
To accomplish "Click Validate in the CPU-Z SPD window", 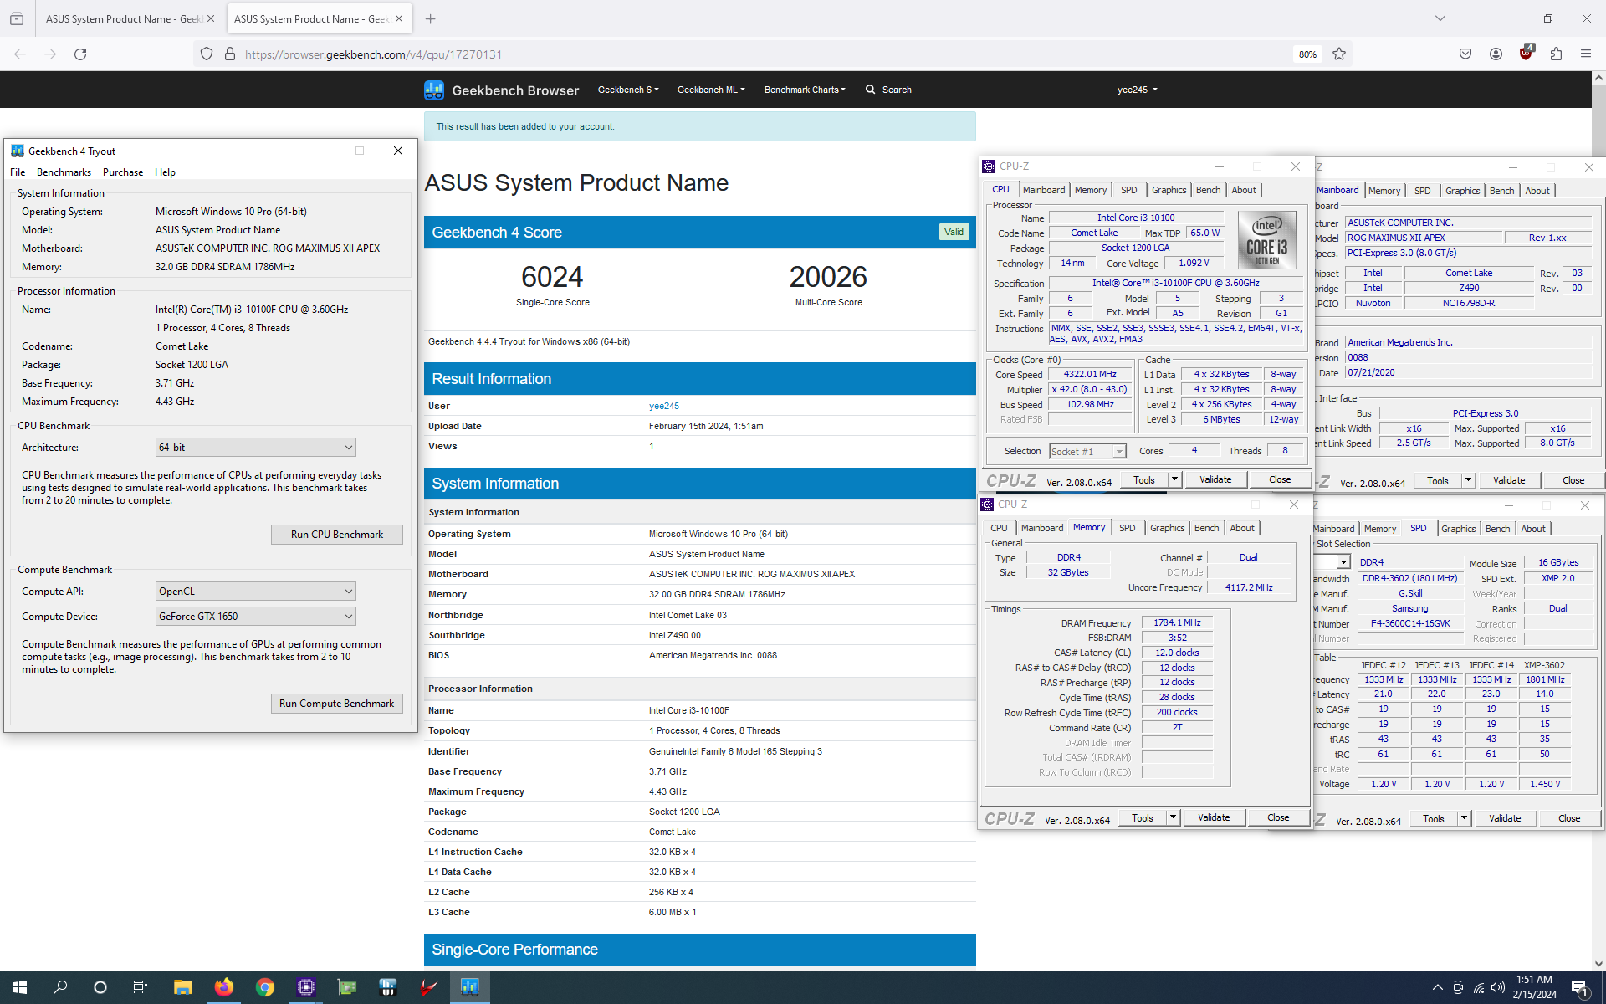I will click(x=1505, y=818).
